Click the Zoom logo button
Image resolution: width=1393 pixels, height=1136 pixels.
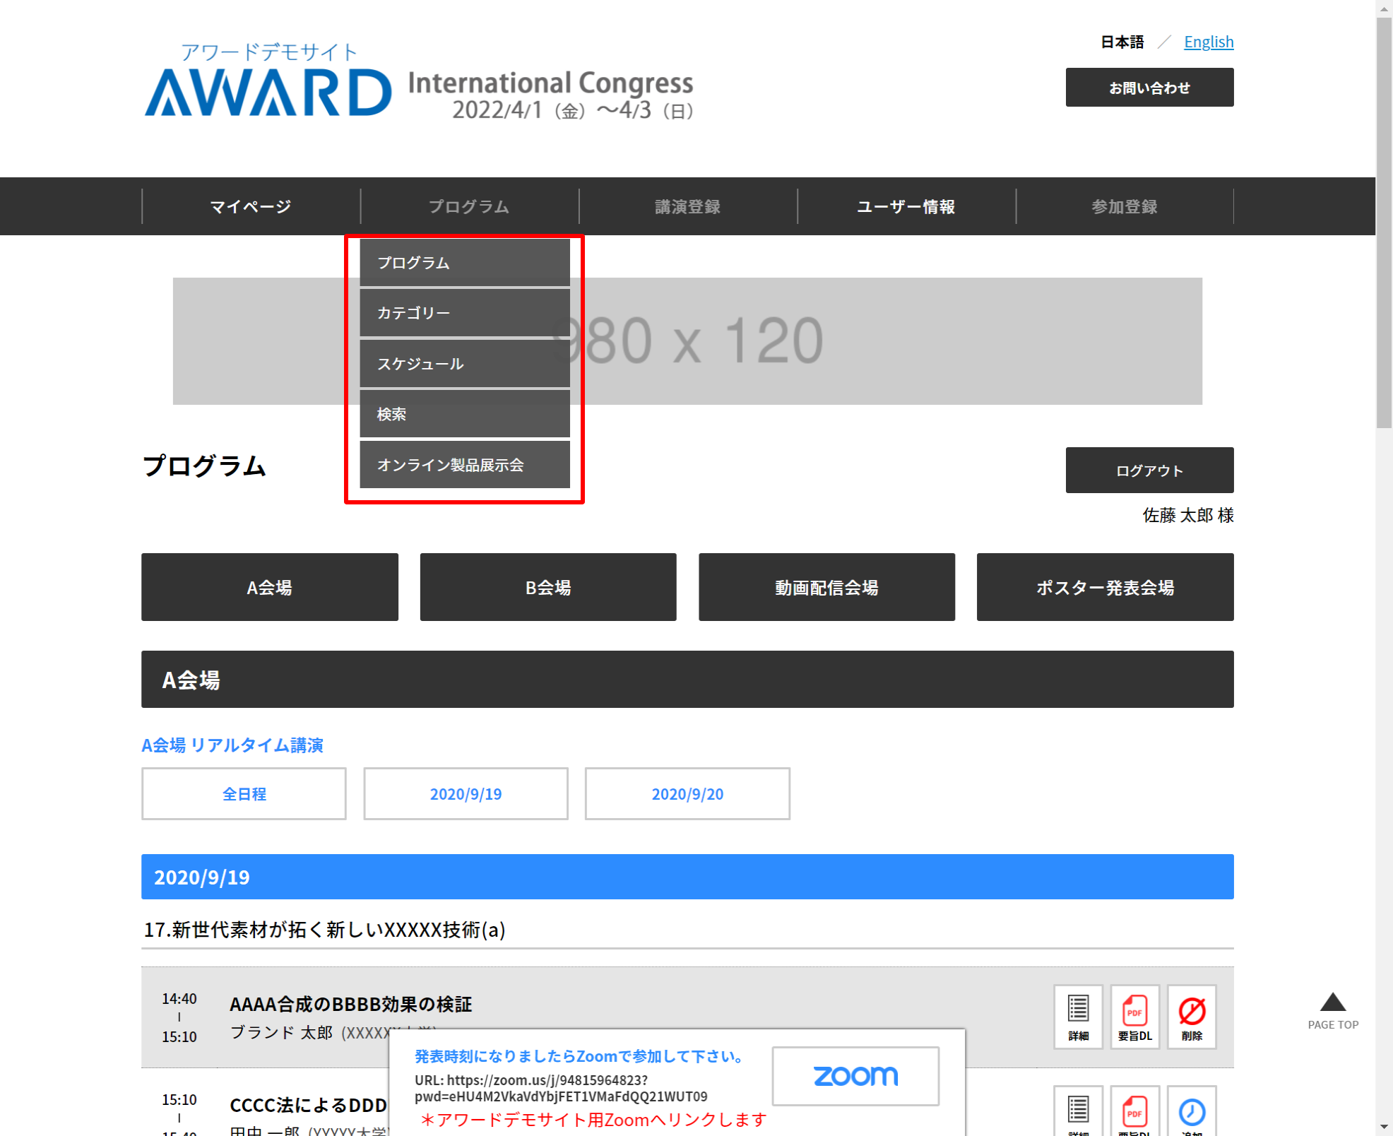[x=855, y=1075]
